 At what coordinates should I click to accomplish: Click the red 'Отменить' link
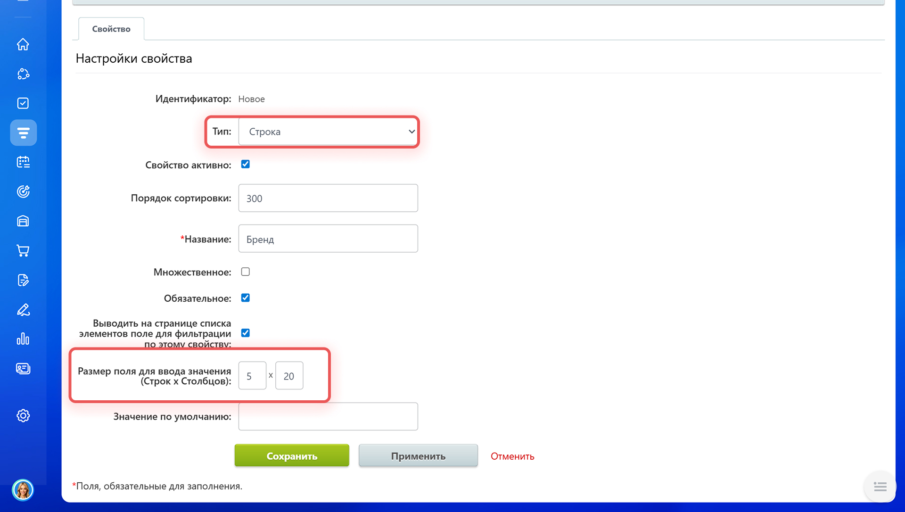512,456
